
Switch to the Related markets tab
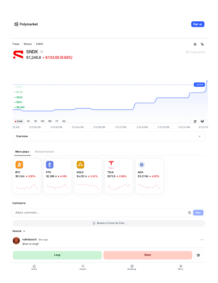(44, 151)
